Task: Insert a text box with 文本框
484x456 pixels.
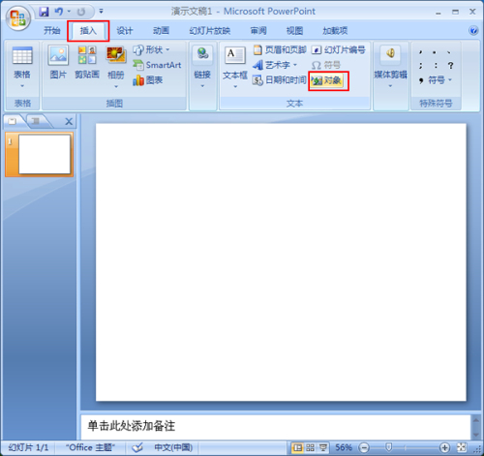Action: tap(235, 63)
